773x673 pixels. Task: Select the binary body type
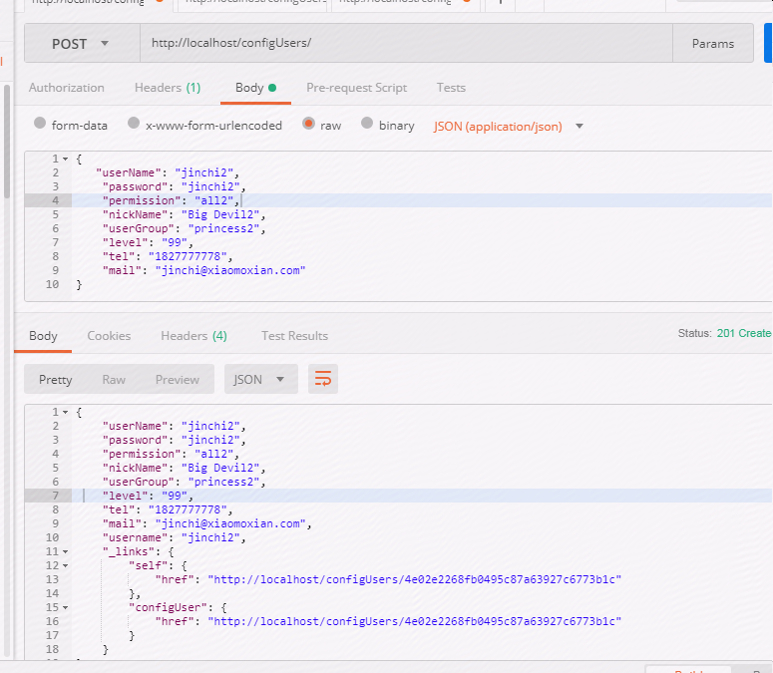pyautogui.click(x=367, y=123)
